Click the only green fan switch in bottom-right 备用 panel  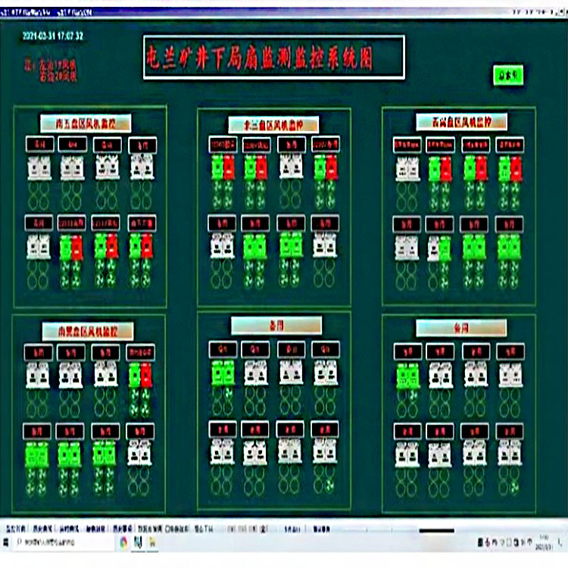[x=408, y=375]
